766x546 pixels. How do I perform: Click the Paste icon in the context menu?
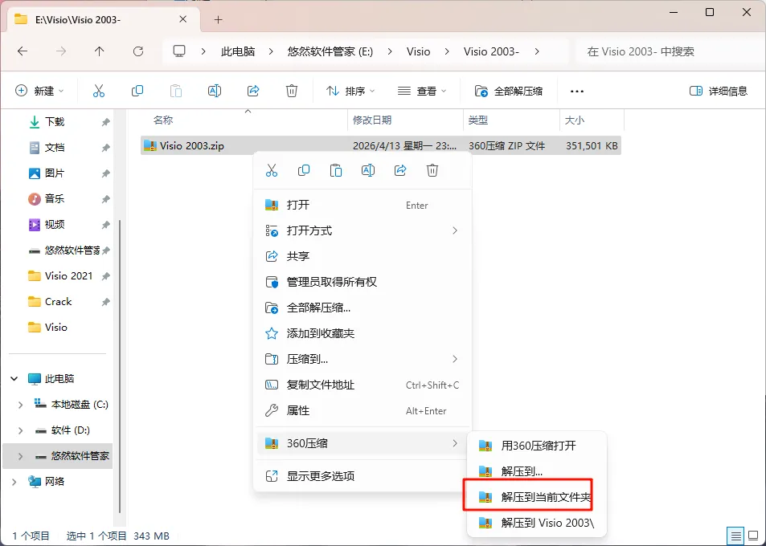(x=336, y=170)
